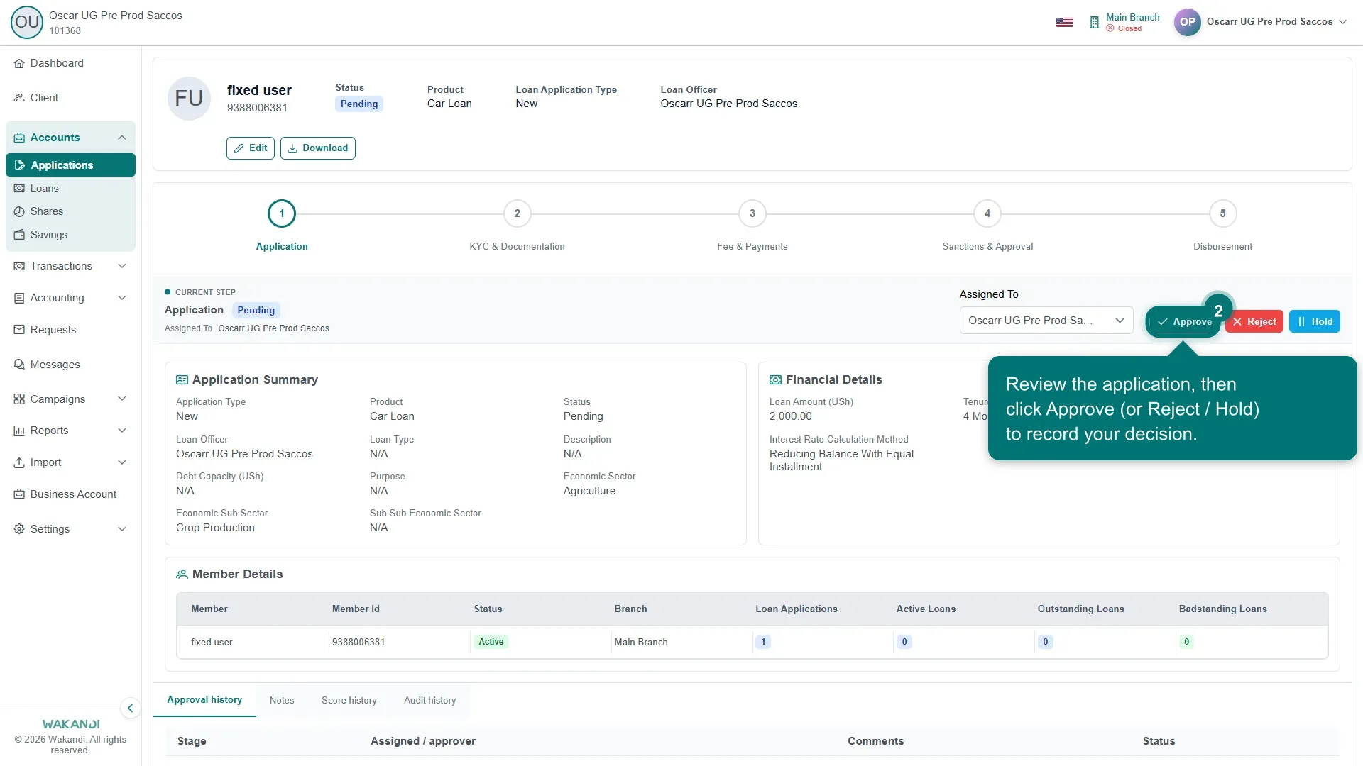Click the Member Details header icon
The image size is (1363, 766).
(x=182, y=574)
